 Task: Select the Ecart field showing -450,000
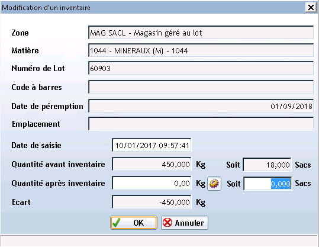pyautogui.click(x=152, y=202)
